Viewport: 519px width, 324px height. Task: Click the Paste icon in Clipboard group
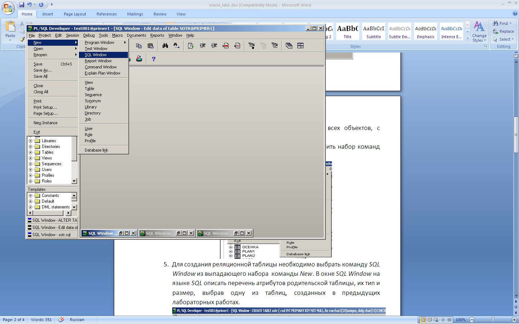coord(10,27)
